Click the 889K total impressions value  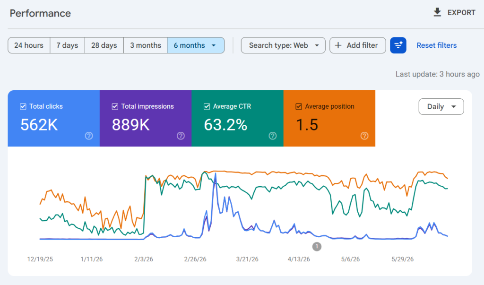click(x=131, y=125)
